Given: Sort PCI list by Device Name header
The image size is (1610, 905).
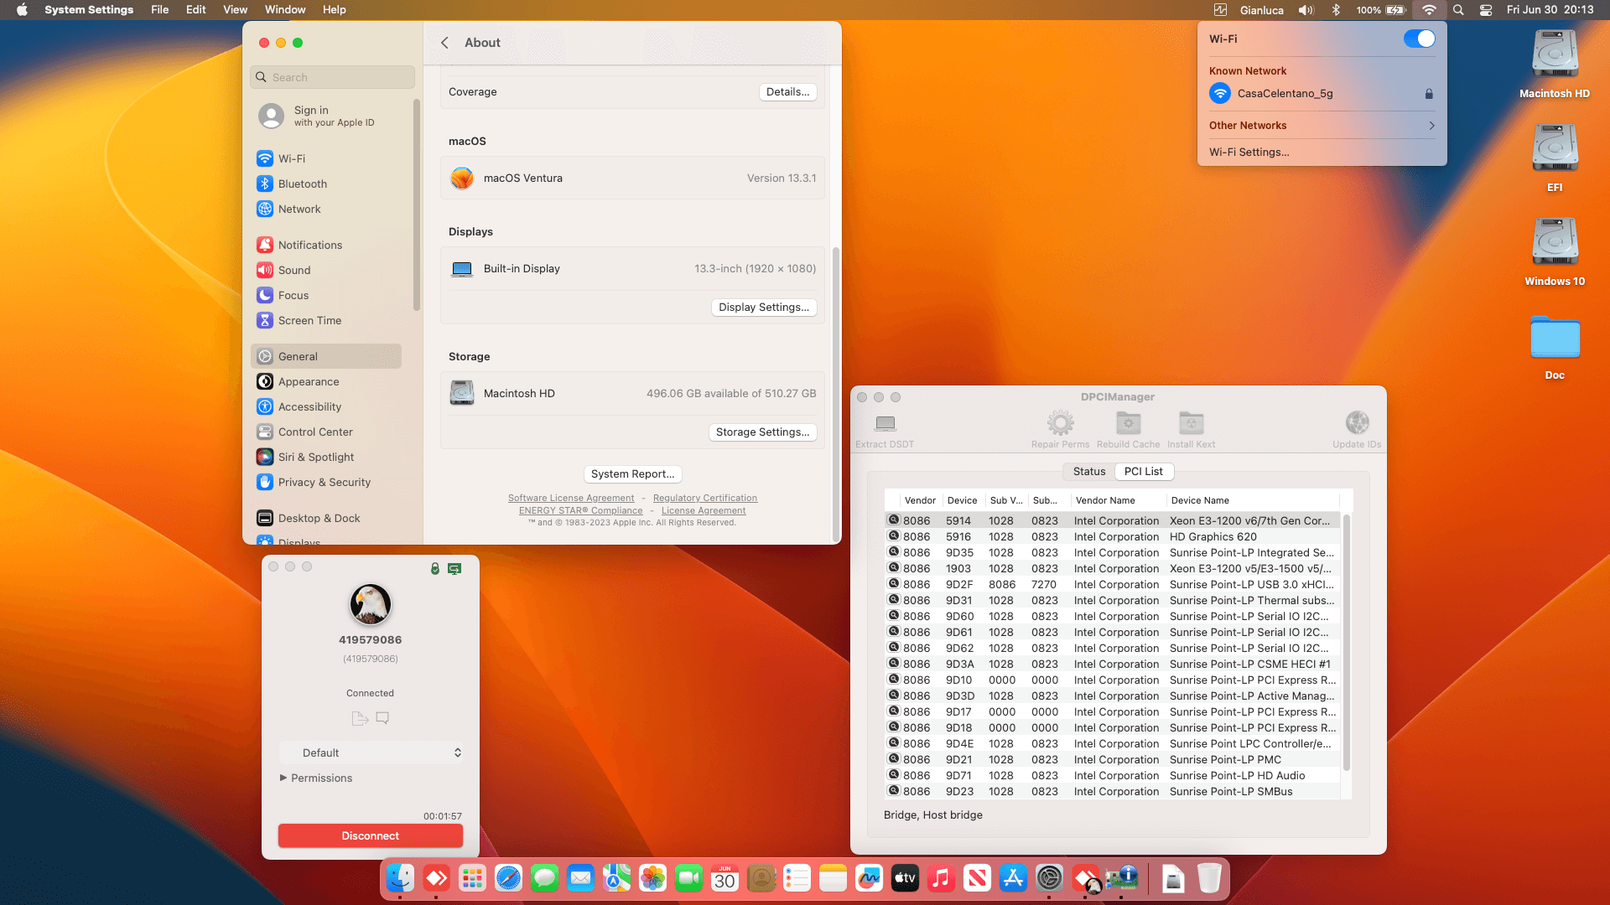Looking at the screenshot, I should (x=1253, y=500).
